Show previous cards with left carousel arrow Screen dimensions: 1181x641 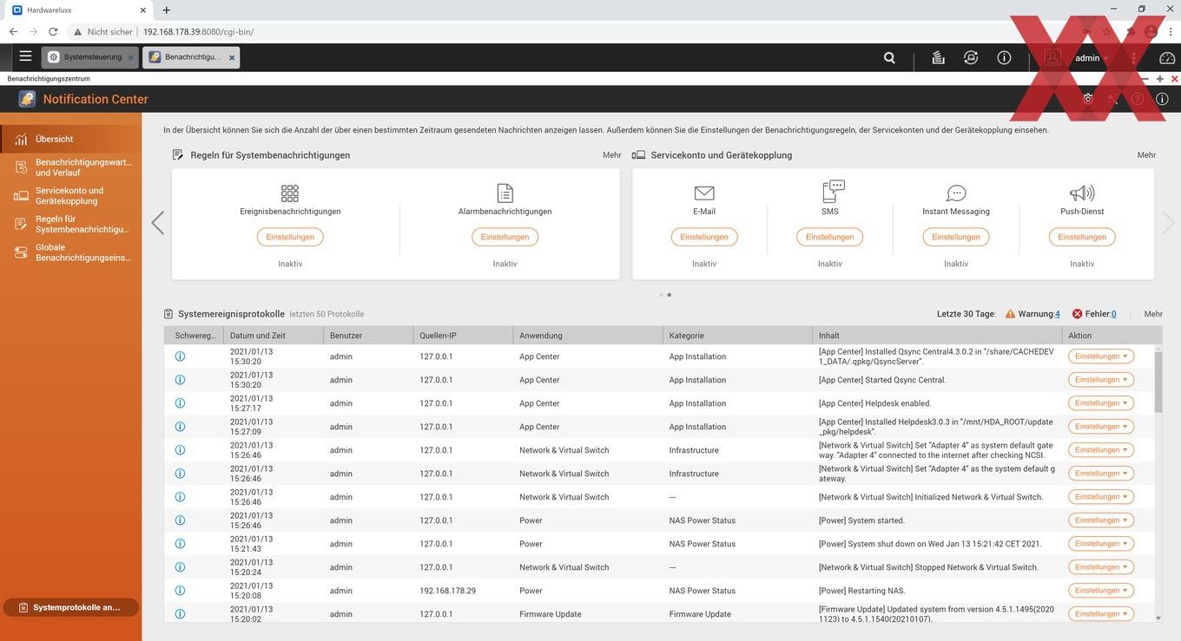point(157,223)
